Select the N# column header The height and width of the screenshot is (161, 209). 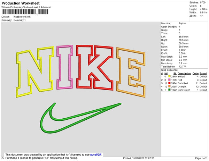pyautogui.click(x=166, y=74)
